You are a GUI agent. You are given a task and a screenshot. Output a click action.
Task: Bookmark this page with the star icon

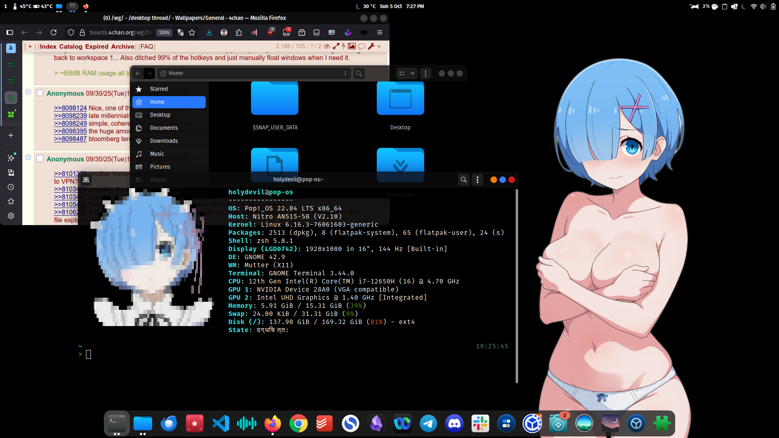click(x=192, y=32)
